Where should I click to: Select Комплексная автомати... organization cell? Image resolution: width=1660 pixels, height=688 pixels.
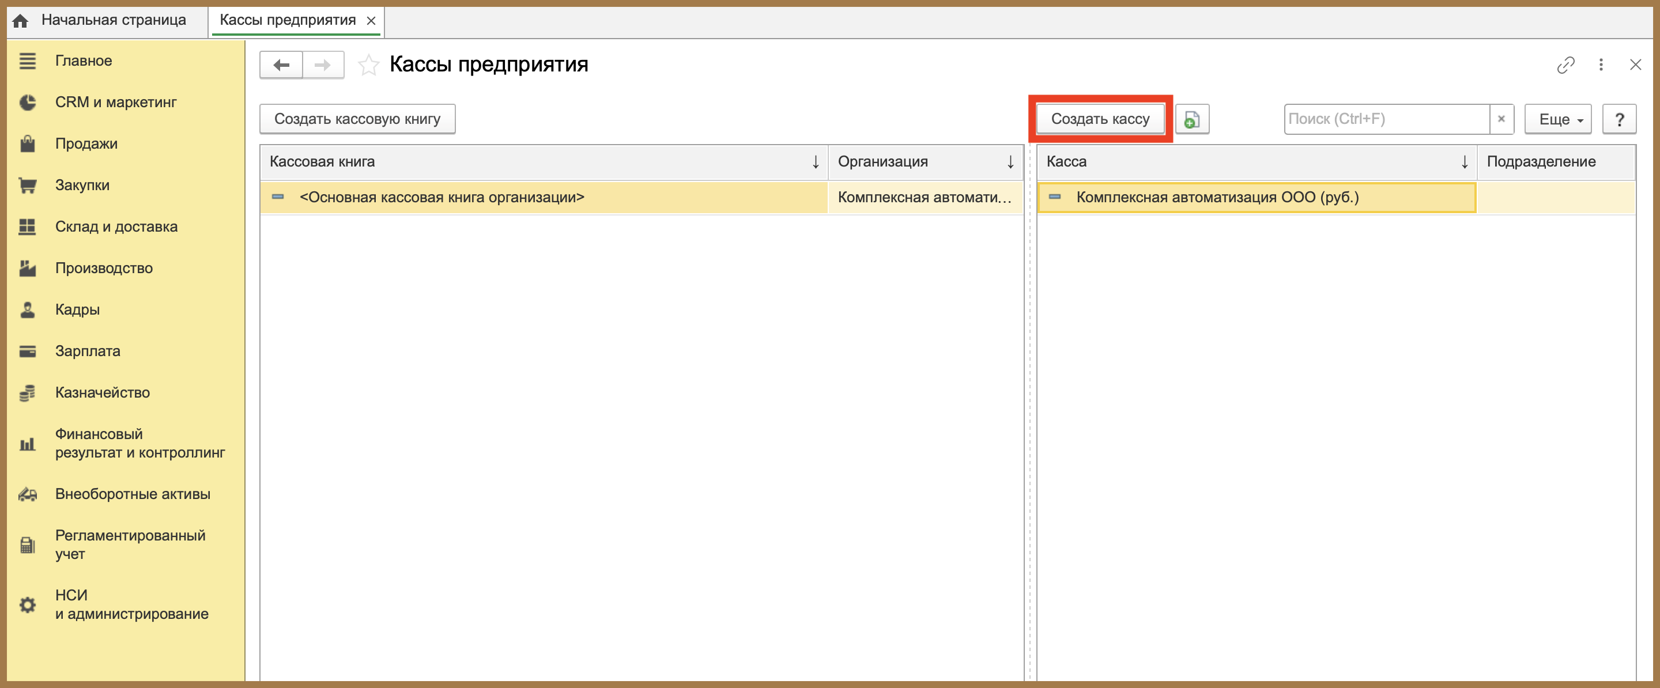click(925, 198)
